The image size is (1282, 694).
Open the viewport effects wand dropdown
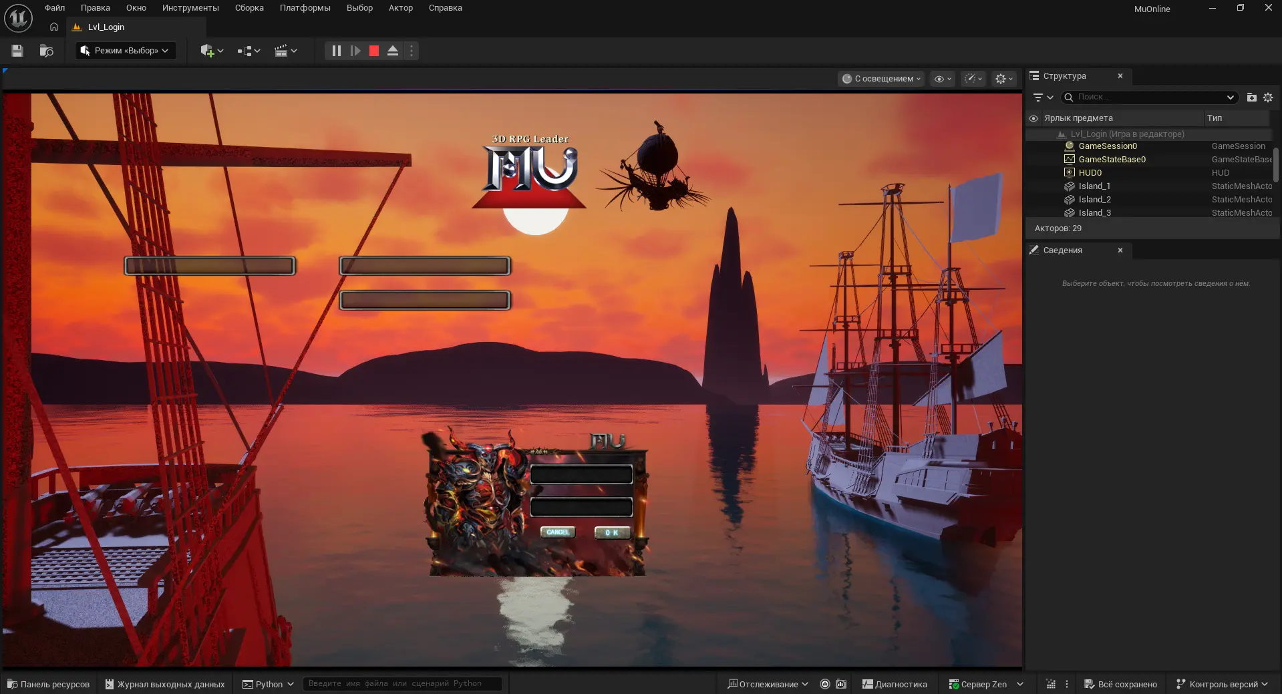click(973, 79)
